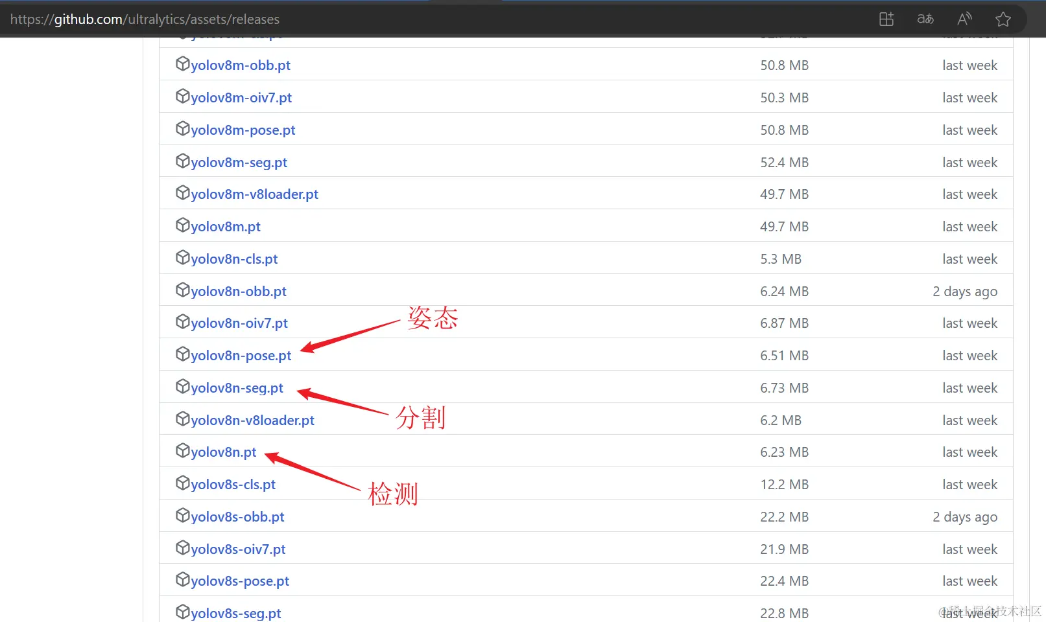
Task: Download yolov8n.pt detection model
Action: 224,452
